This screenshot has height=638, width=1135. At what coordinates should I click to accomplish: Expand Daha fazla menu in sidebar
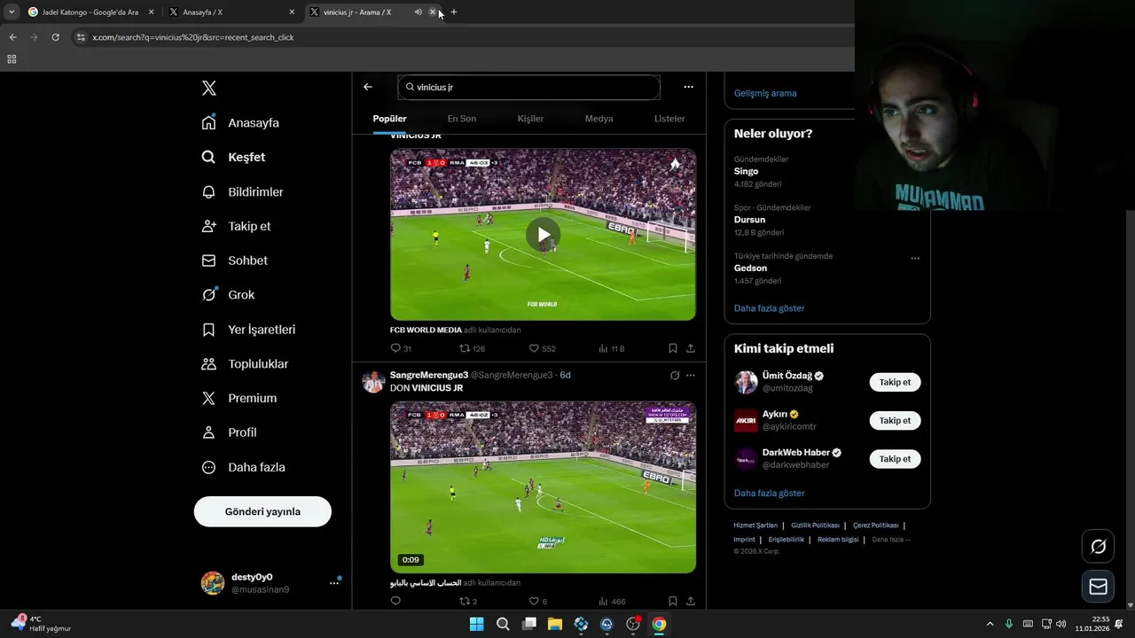click(x=244, y=467)
